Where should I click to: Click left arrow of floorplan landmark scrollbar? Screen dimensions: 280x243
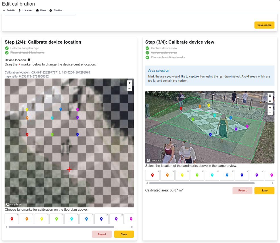tap(7, 227)
